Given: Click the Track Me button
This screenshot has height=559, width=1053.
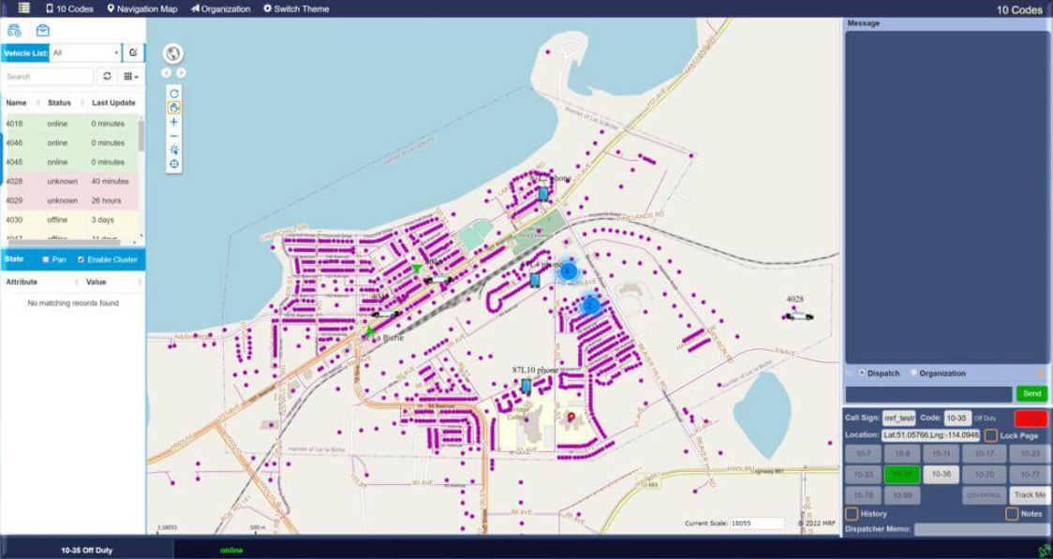Looking at the screenshot, I should point(1030,495).
